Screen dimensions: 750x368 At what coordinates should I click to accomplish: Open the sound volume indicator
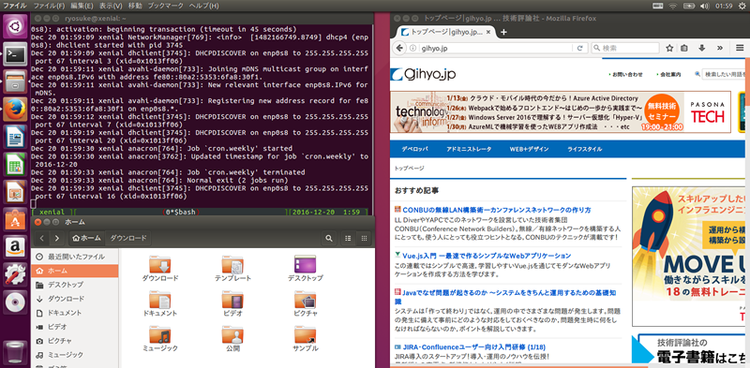pyautogui.click(x=704, y=6)
